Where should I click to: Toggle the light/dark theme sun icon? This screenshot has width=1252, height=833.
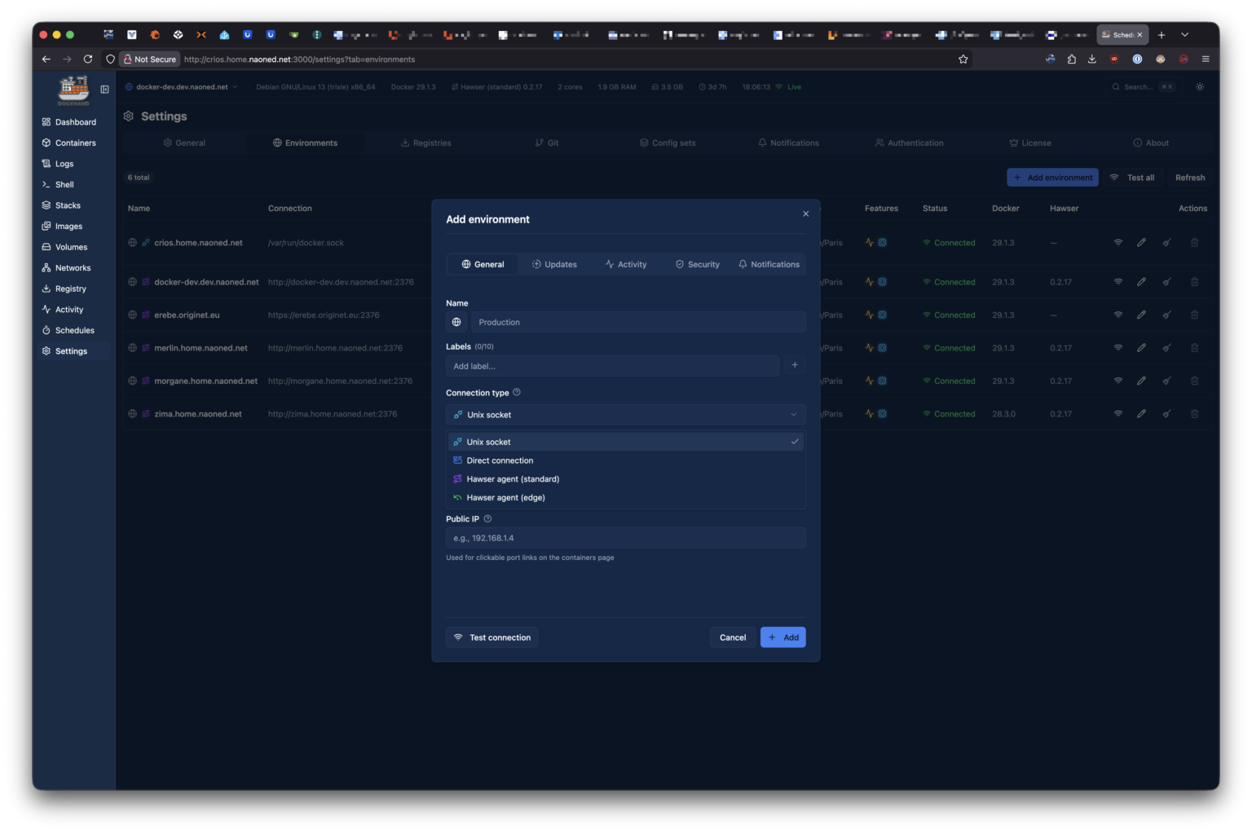1200,86
